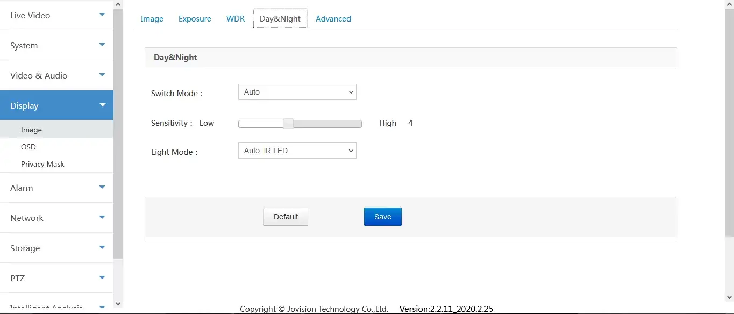Viewport: 734px width, 314px height.
Task: Click the Save button
Action: pyautogui.click(x=382, y=217)
